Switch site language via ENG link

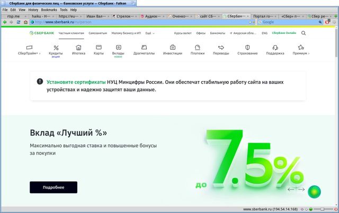pos(264,33)
